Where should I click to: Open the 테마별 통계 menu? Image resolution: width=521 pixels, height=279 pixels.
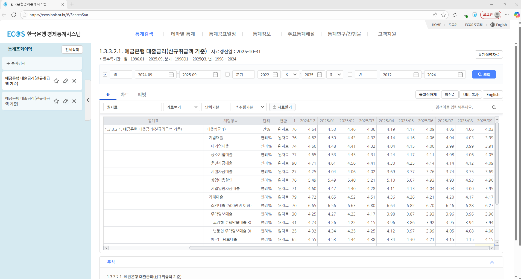183,34
